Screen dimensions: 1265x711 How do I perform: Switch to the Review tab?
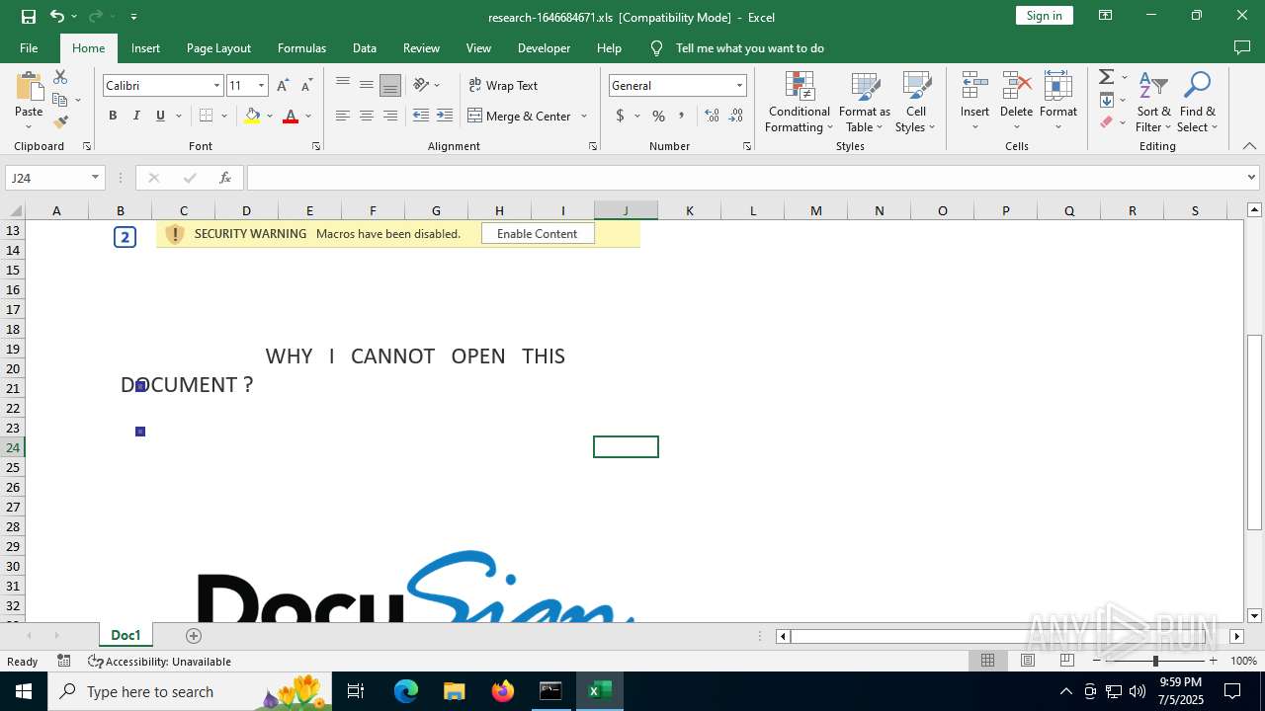421,47
